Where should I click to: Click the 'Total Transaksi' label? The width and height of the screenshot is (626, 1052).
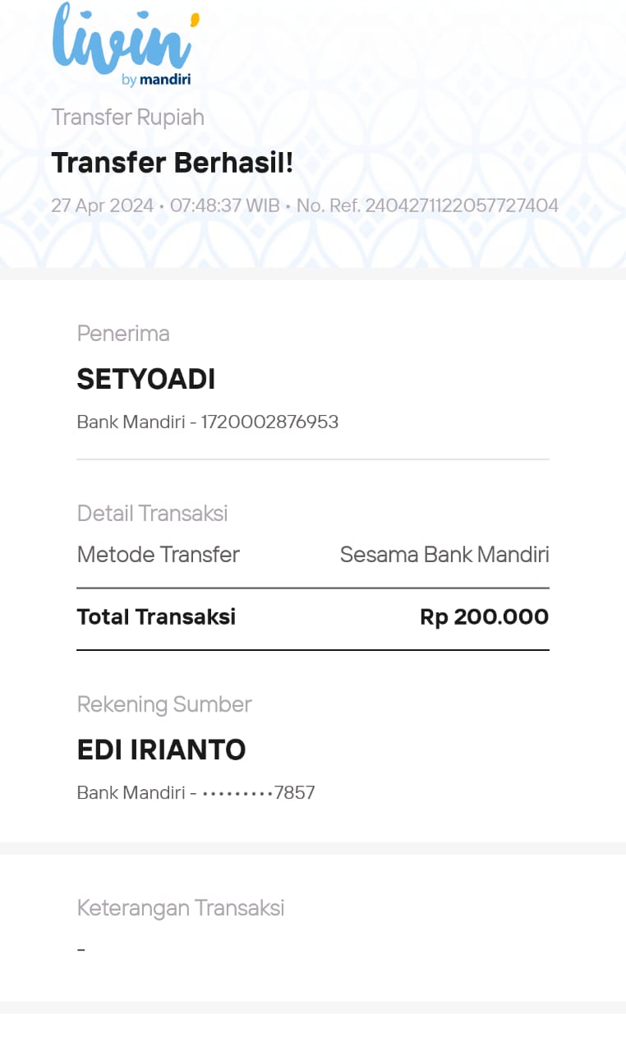[156, 617]
